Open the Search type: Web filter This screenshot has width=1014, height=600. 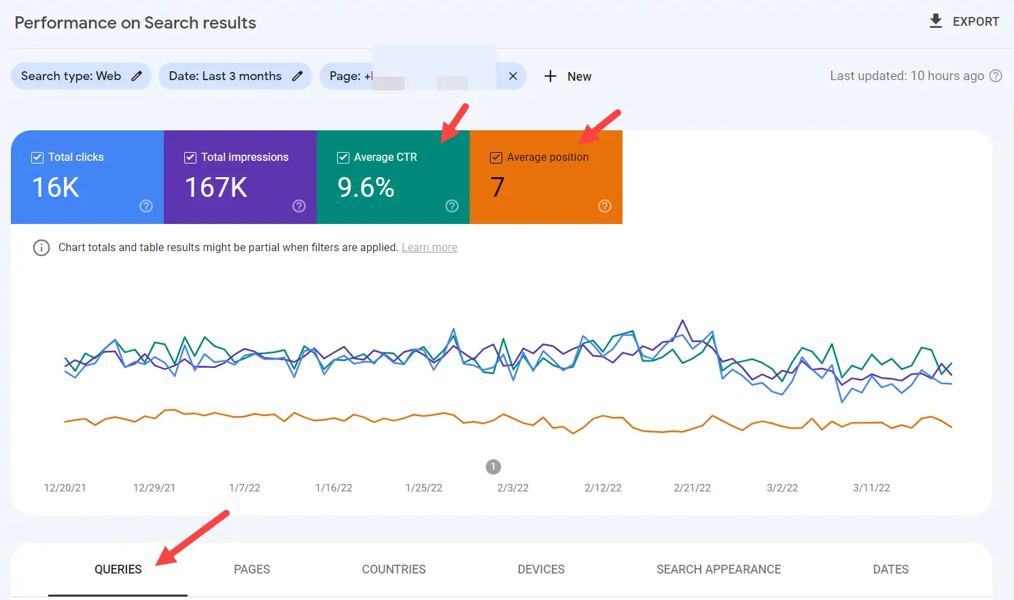coord(71,76)
